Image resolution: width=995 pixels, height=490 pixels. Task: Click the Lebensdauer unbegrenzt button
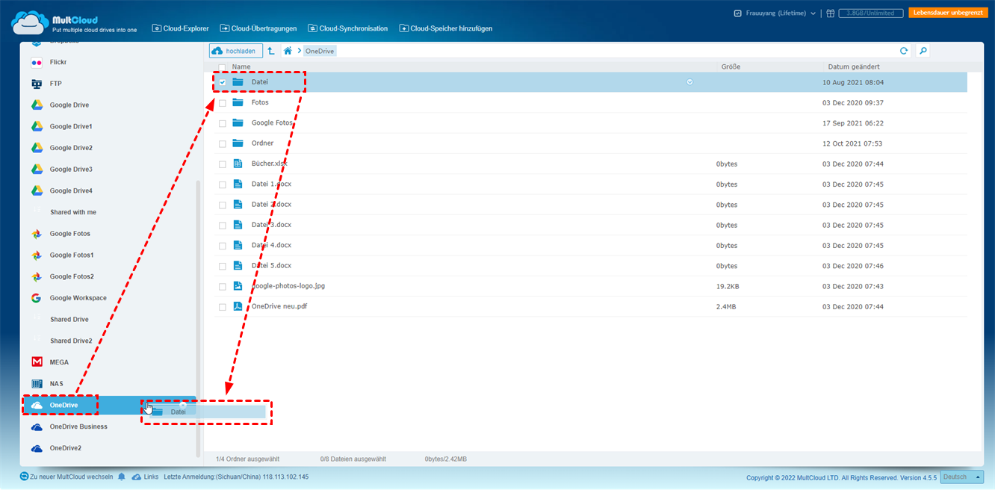click(x=948, y=13)
